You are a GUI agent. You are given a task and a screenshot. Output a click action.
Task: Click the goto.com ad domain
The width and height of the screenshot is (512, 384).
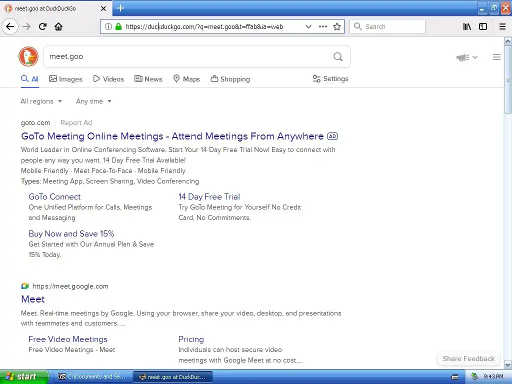pos(35,123)
